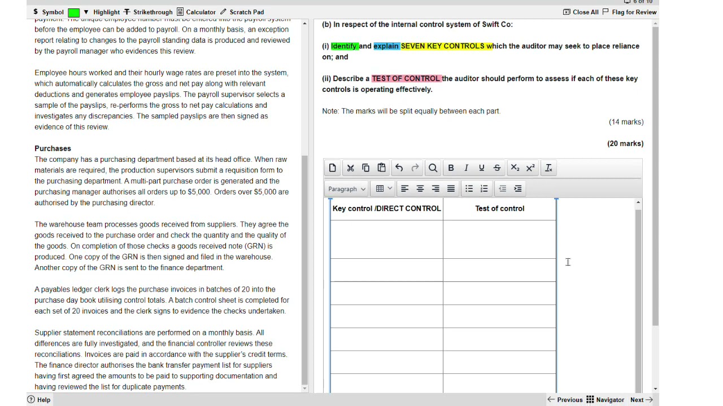Image resolution: width=723 pixels, height=406 pixels.
Task: Open Help
Action: point(39,400)
